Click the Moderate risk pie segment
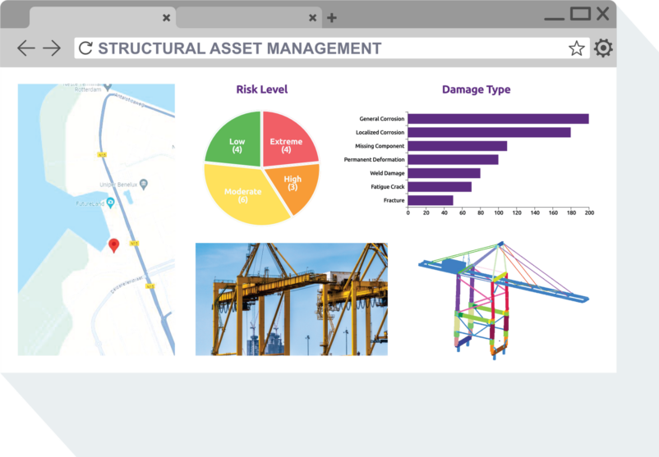The image size is (659, 457). 242,195
